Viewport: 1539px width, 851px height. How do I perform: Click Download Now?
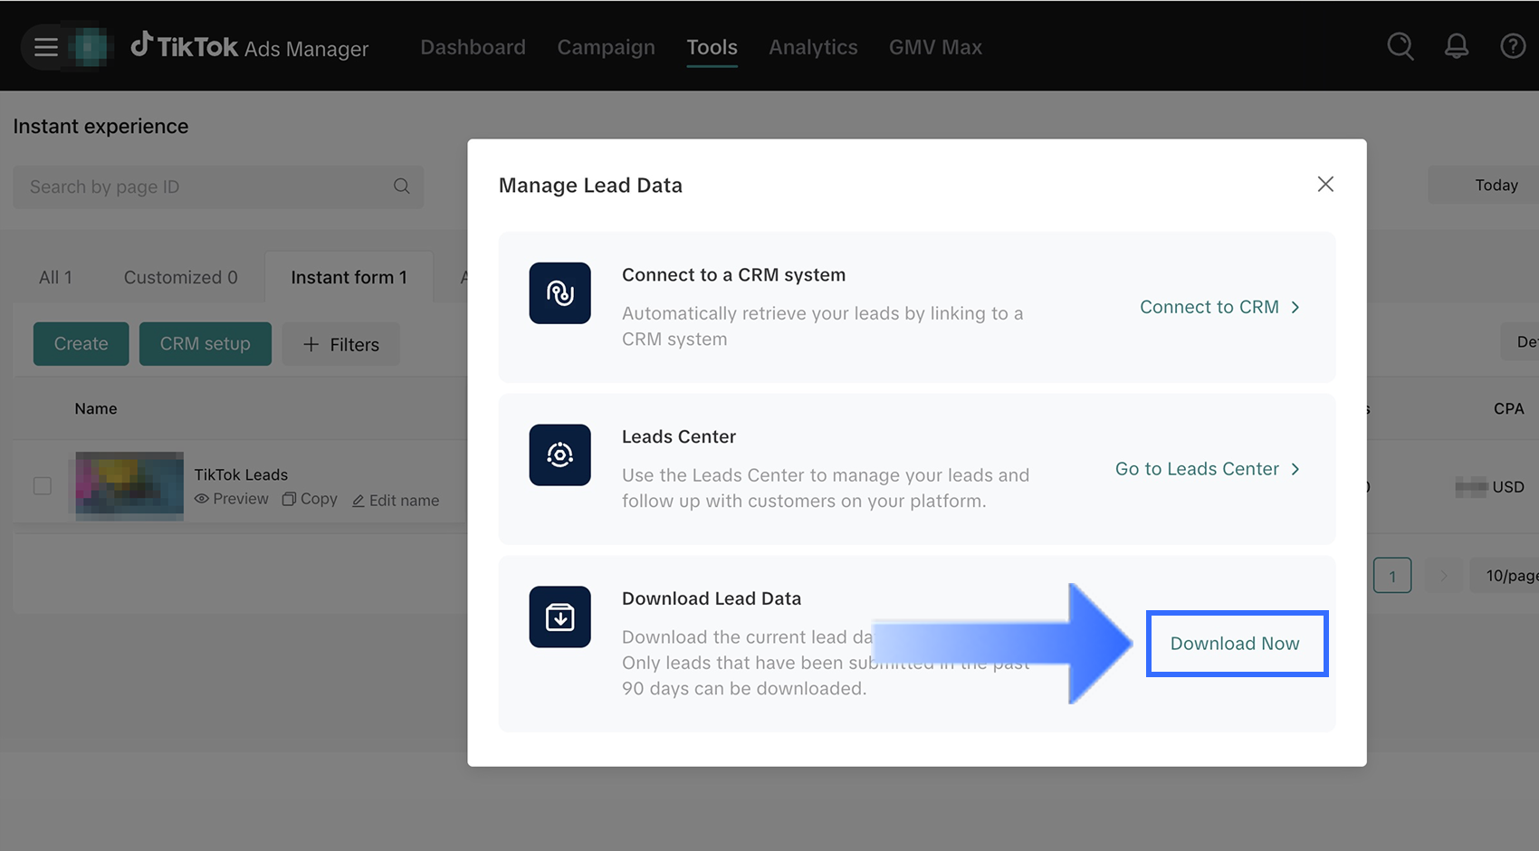[x=1237, y=644]
